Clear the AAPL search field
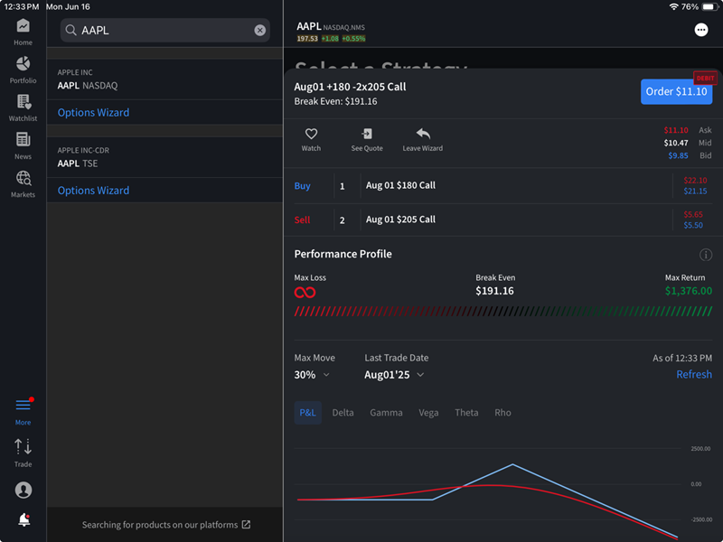723x542 pixels. pyautogui.click(x=260, y=30)
